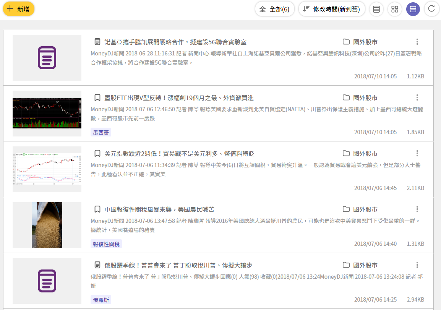Click folder icon in 諾基亞攜手騰訊 row
The image size is (441, 310).
click(x=346, y=42)
